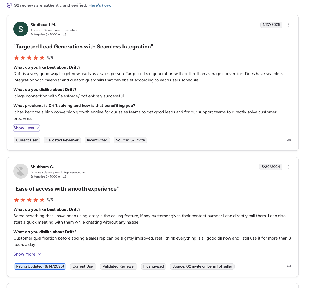Select the 5/5 rating label on first review
This screenshot has width=320, height=288.
pyautogui.click(x=50, y=57)
